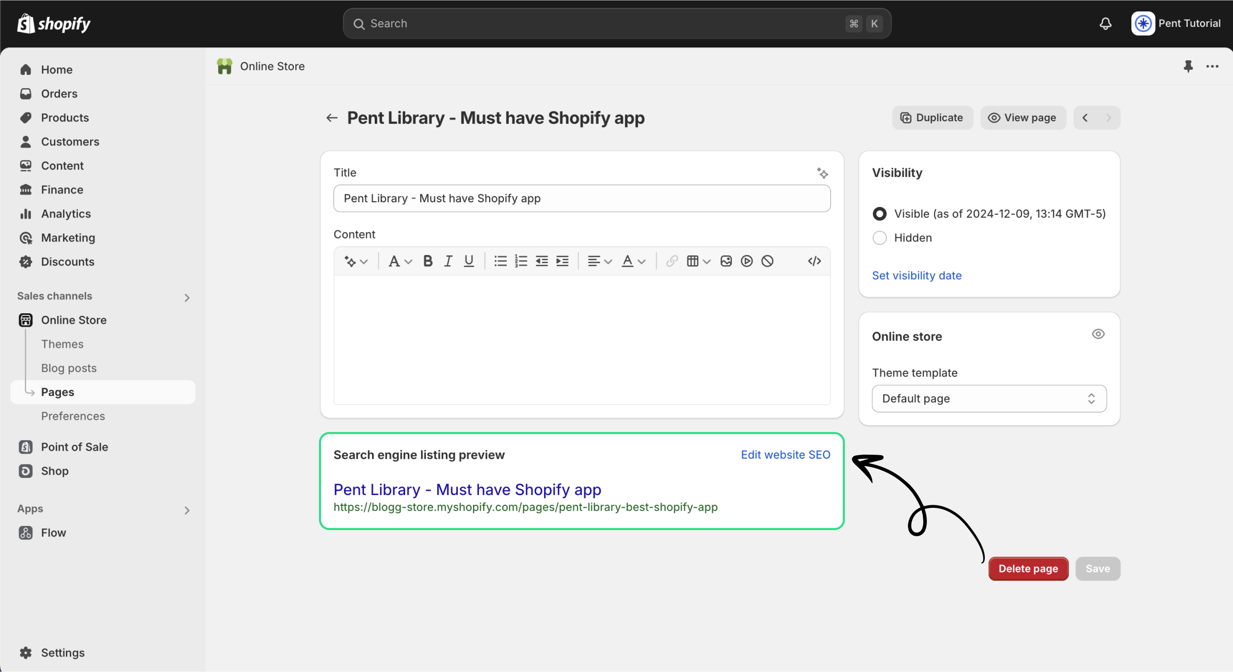Increase indent in the editor
Screen dimensions: 1233x672
562,261
